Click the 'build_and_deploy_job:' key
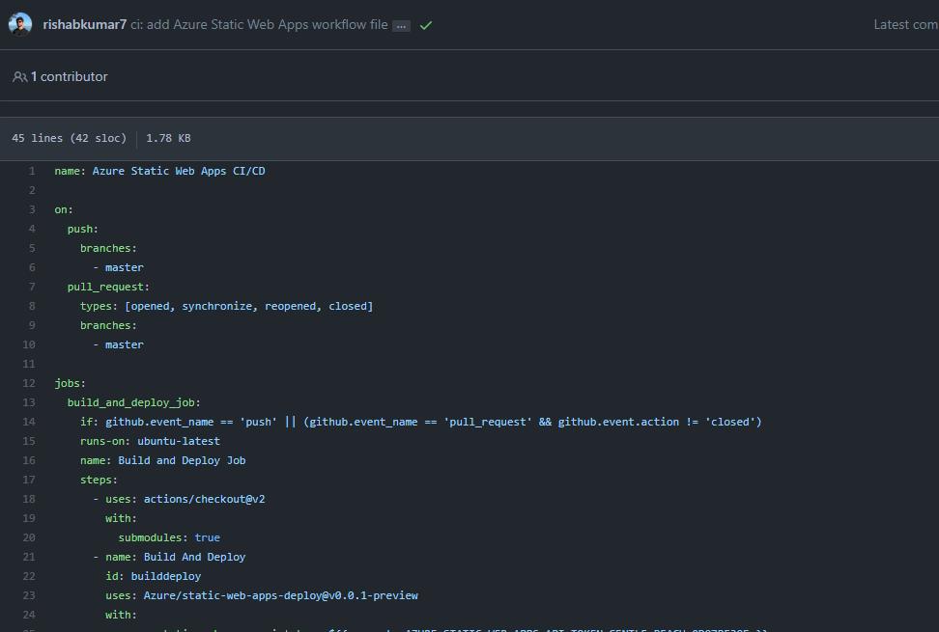This screenshot has width=939, height=632. 133,402
